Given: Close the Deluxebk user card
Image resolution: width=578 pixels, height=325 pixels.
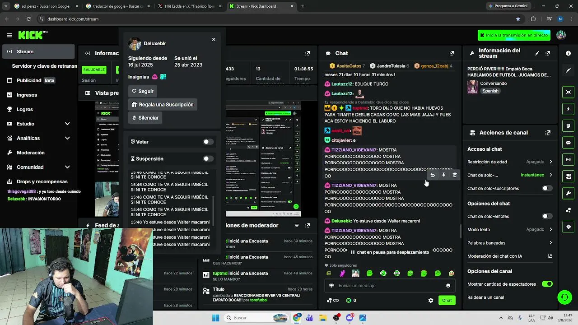Looking at the screenshot, I should [x=214, y=39].
